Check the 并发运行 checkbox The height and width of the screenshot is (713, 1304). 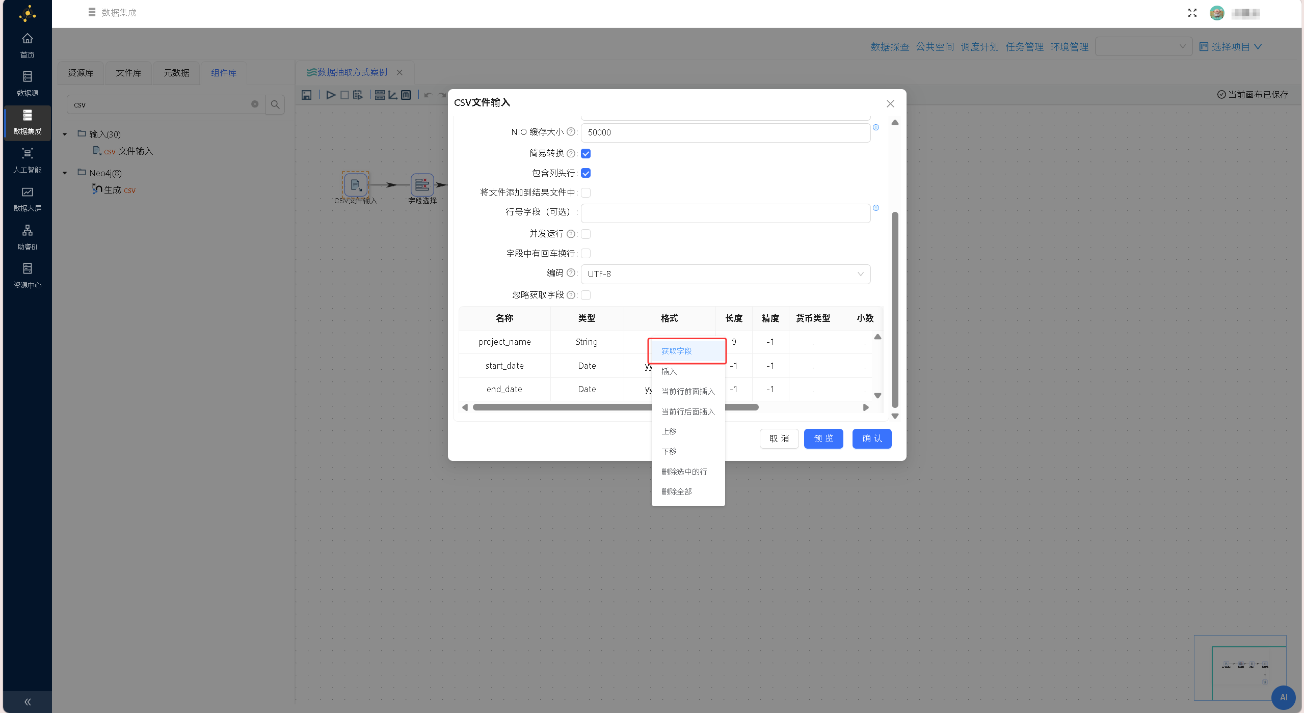[x=586, y=234]
